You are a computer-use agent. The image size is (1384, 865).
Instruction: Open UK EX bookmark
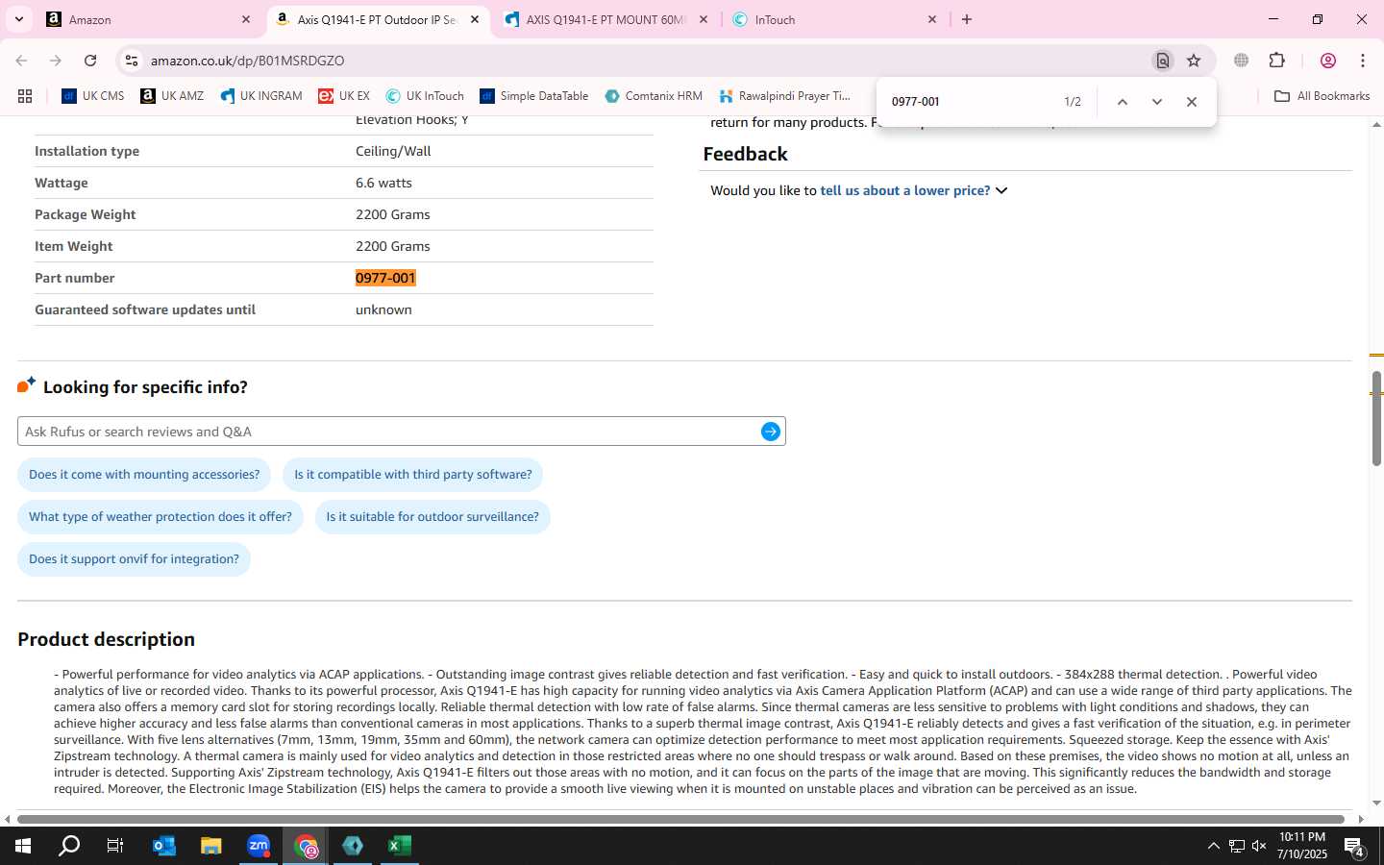click(344, 96)
